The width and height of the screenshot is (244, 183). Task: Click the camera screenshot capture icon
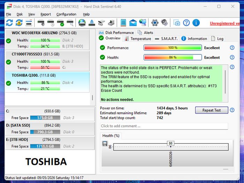tap(177, 23)
